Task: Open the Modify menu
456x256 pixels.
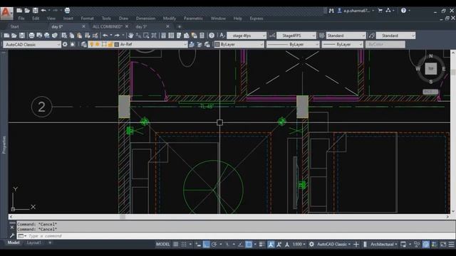Action: pos(170,18)
